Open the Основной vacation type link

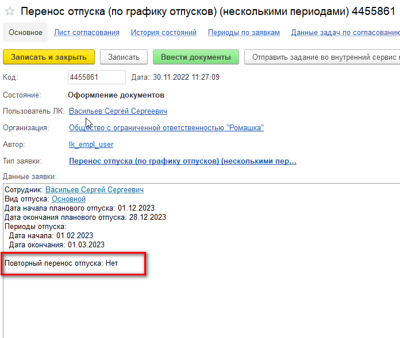(68, 199)
